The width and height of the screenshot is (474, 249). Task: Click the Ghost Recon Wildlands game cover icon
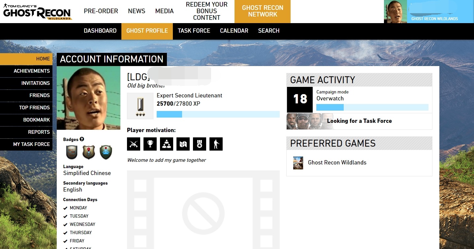tap(298, 163)
